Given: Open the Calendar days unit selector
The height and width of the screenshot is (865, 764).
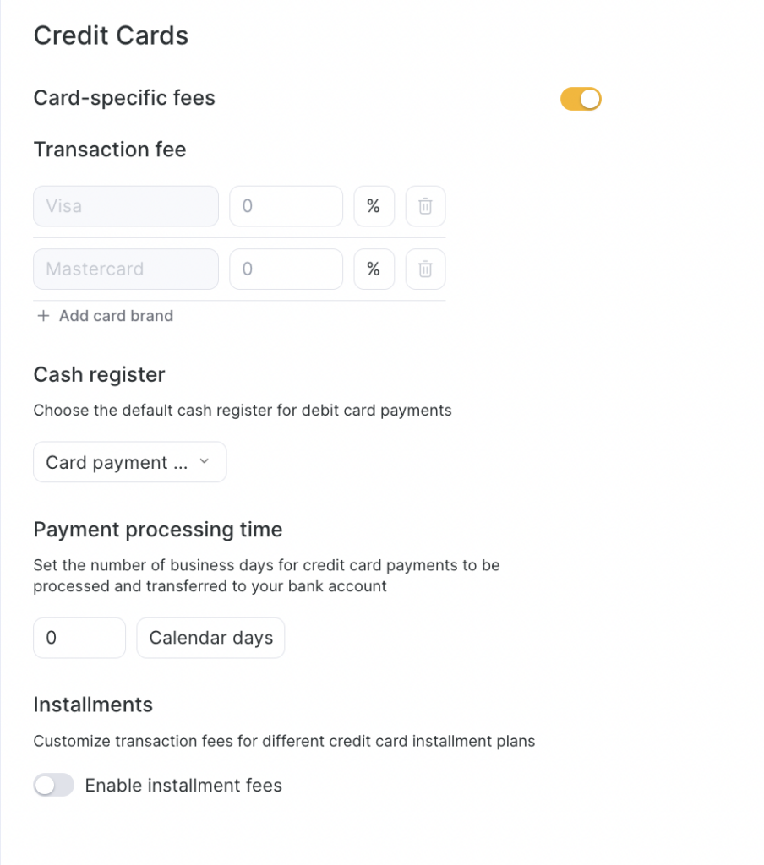Looking at the screenshot, I should [210, 638].
